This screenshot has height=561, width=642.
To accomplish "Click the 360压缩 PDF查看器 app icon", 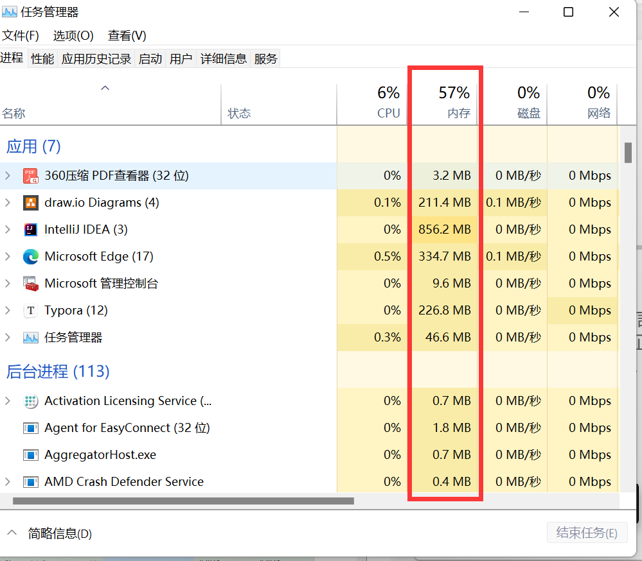I will tap(31, 176).
